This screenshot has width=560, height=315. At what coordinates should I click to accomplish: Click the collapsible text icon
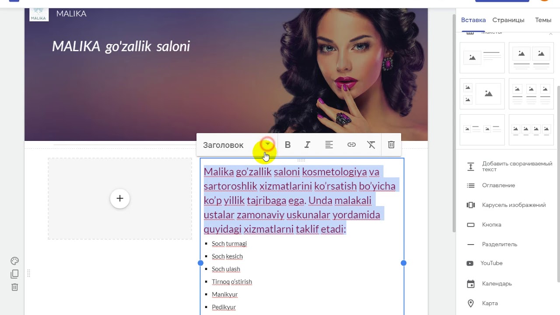pos(471,166)
